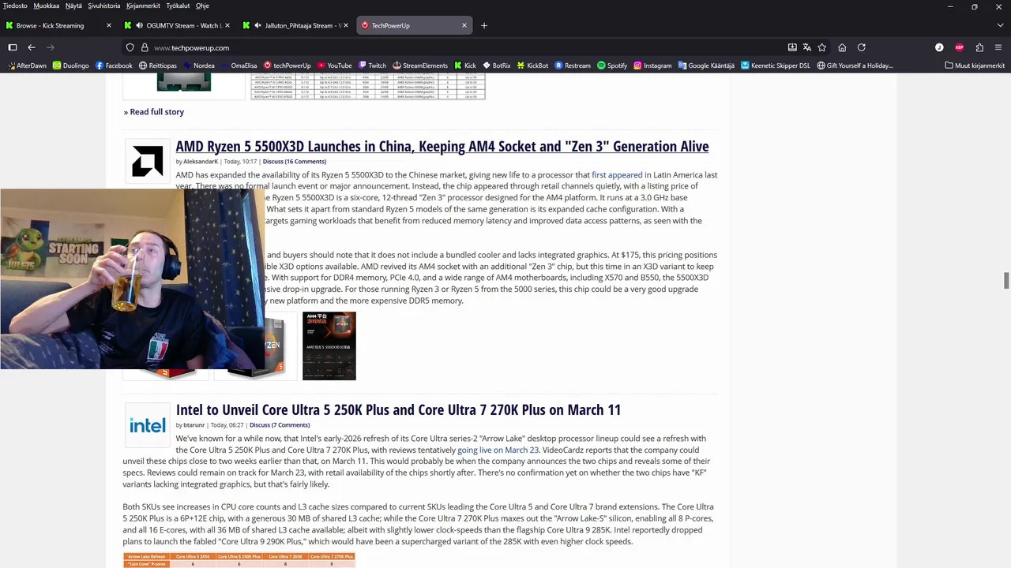Bookmark this page with star icon
Viewport: 1011px width, 568px height.
822,47
